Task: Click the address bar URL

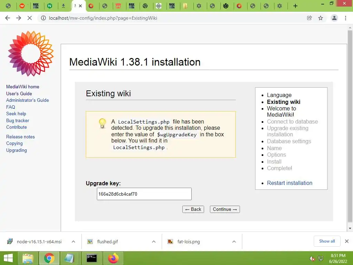Action: coord(103,18)
